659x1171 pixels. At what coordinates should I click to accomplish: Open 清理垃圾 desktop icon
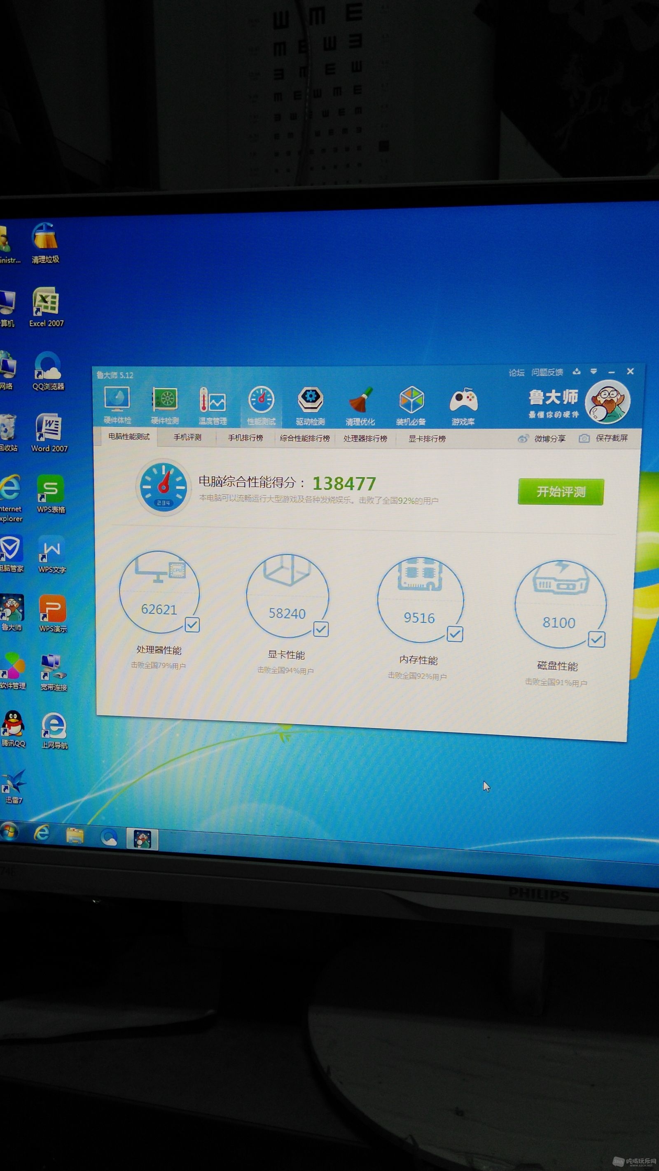[x=45, y=243]
